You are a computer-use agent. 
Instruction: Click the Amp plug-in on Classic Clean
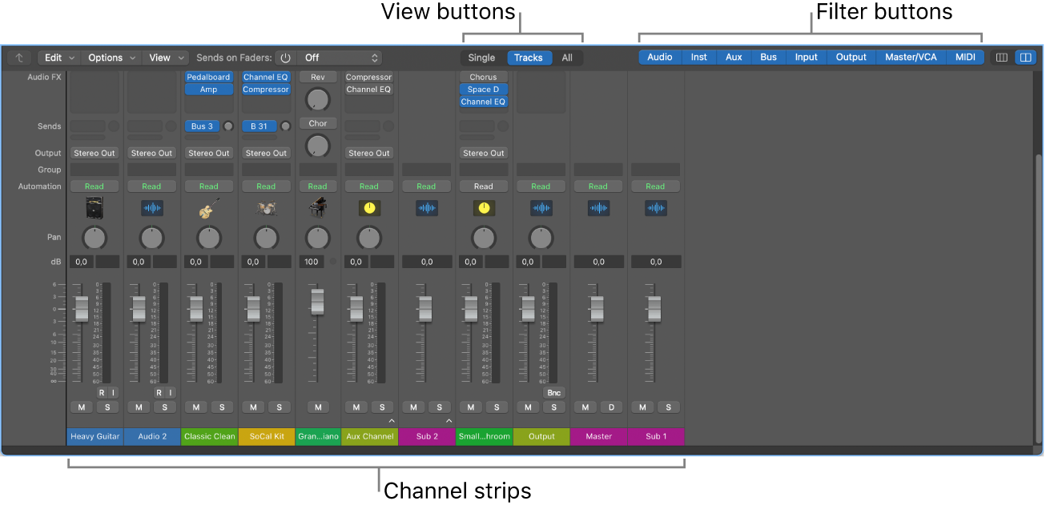click(x=209, y=90)
